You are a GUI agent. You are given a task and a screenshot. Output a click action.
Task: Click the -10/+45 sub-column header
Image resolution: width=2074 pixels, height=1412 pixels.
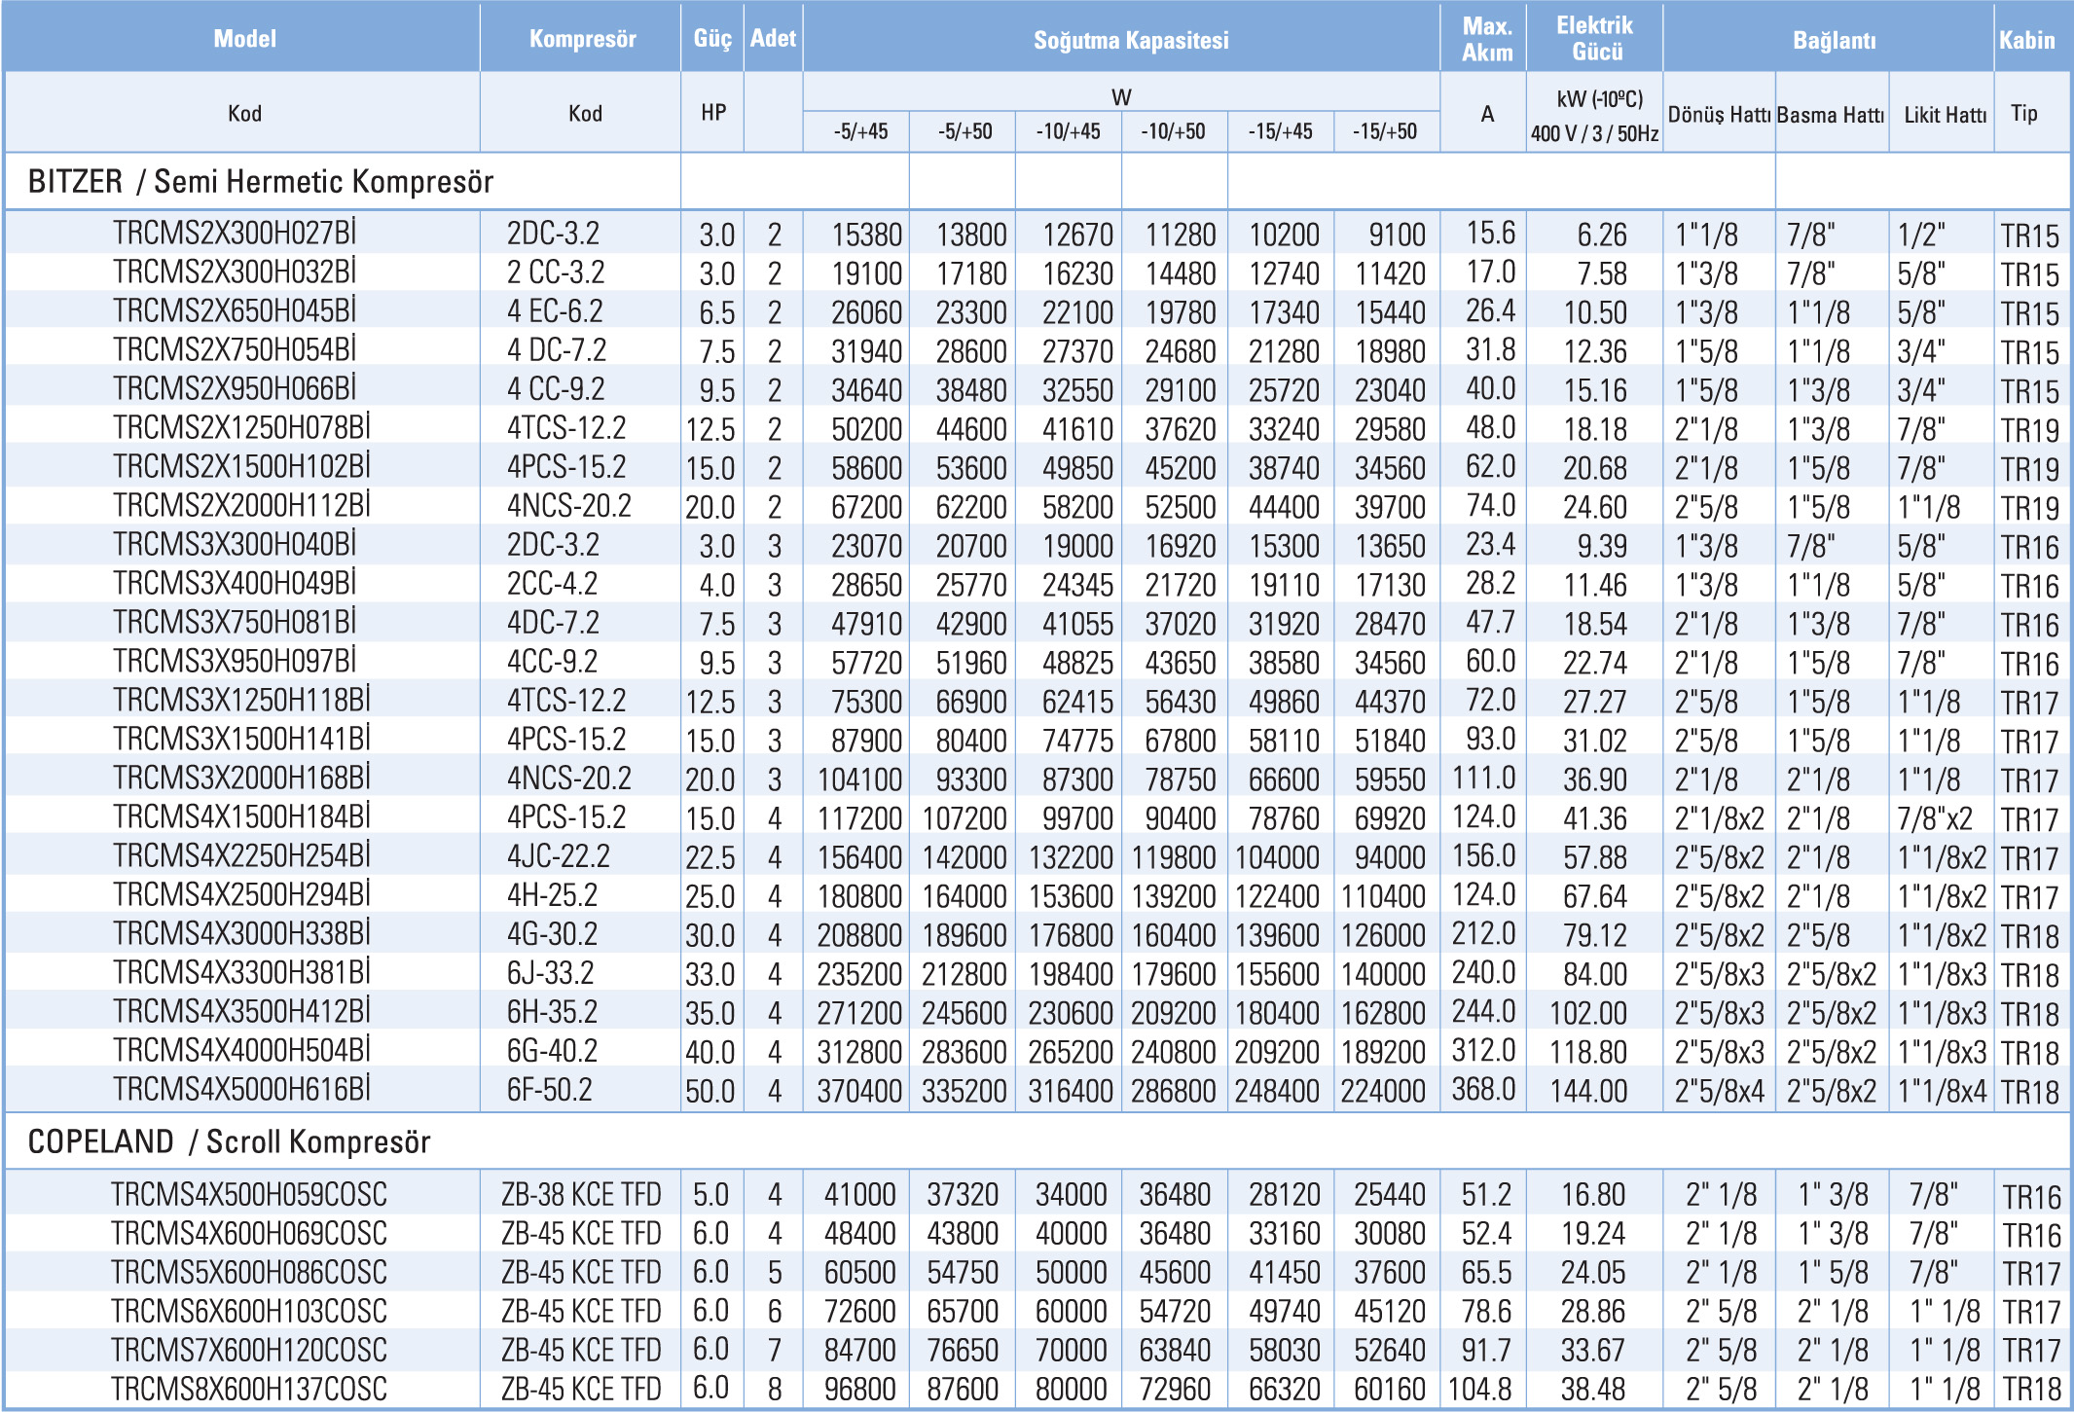1068,131
